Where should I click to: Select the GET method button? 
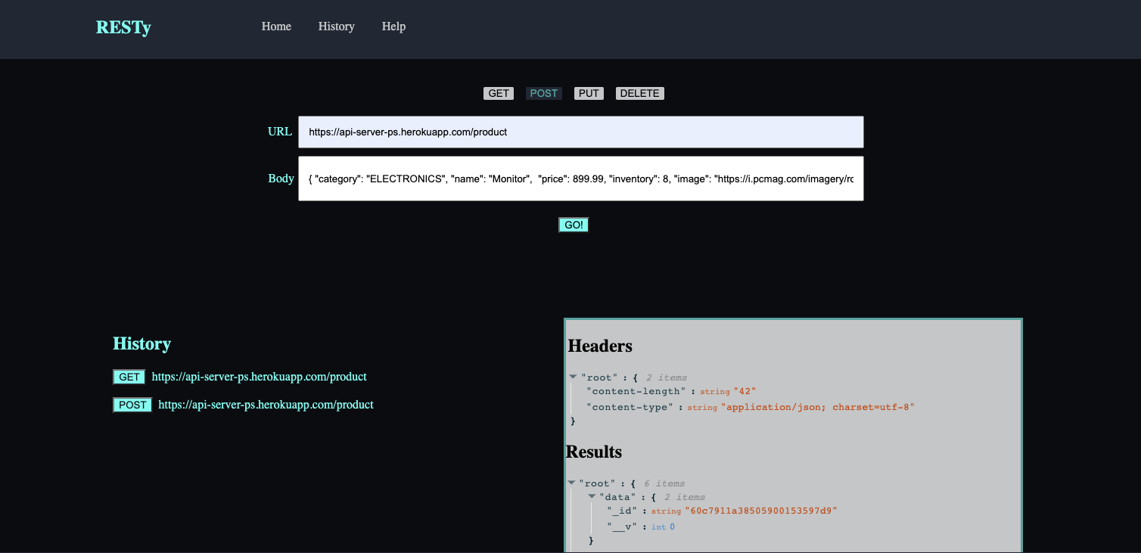coord(499,94)
